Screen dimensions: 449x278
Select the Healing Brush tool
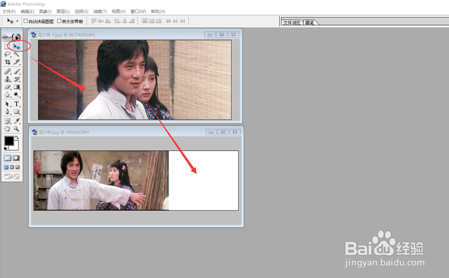click(8, 72)
